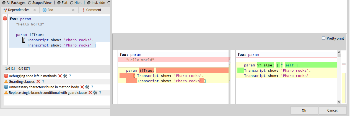Open help for 'Replace single branch conditional with guard clause'
This screenshot has width=350, height=116.
(x=100, y=92)
